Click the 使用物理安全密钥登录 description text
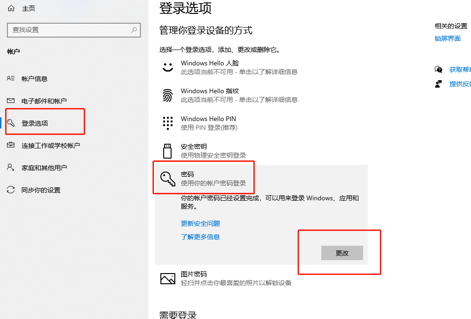Screen dimensions: 471x319 point(213,155)
